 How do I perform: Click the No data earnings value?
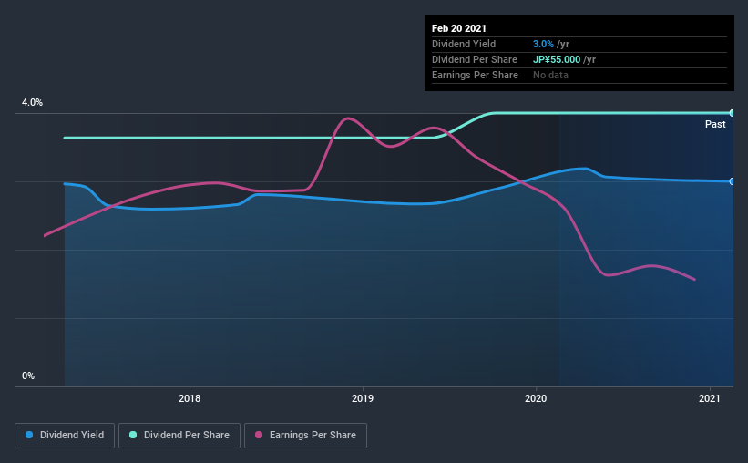(x=550, y=75)
